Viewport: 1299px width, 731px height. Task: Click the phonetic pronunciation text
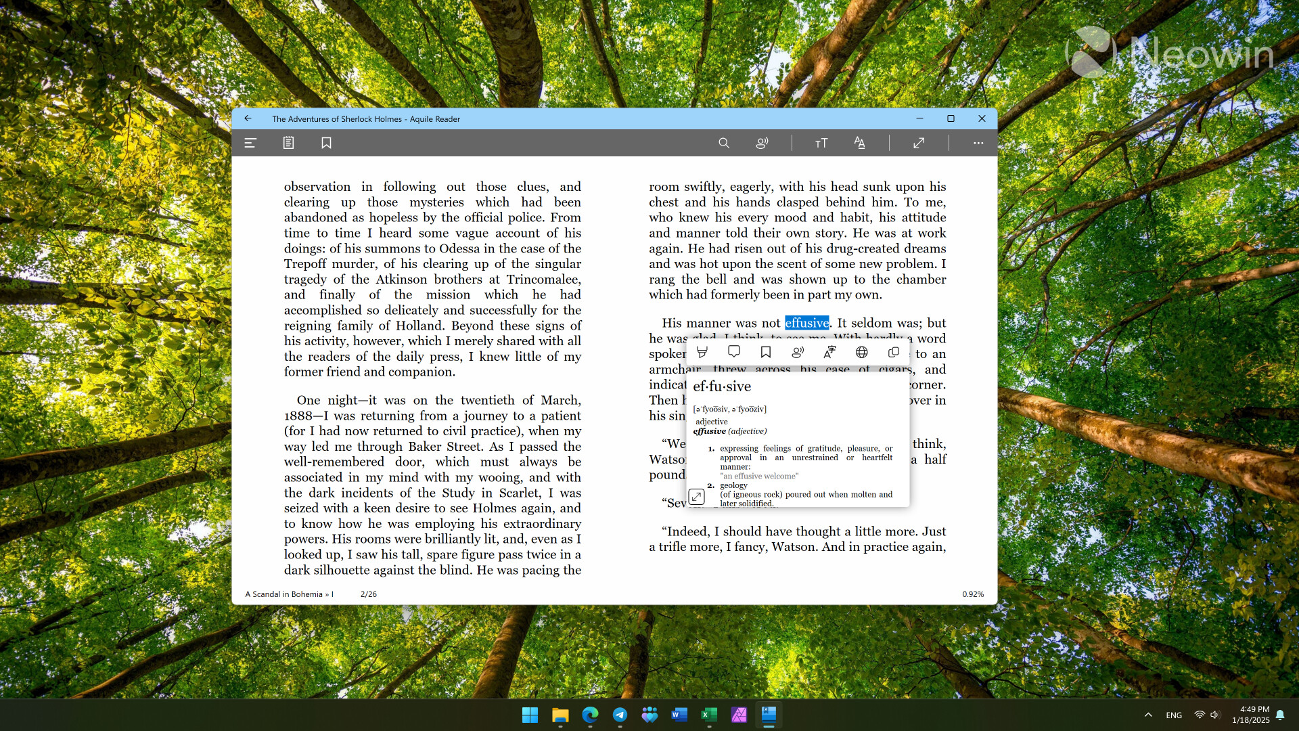[729, 409]
